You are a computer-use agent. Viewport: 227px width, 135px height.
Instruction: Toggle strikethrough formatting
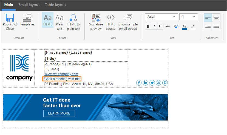[168, 26]
